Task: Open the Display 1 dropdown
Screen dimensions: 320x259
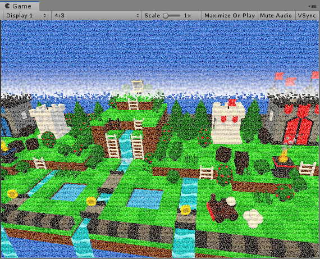Action: point(26,16)
